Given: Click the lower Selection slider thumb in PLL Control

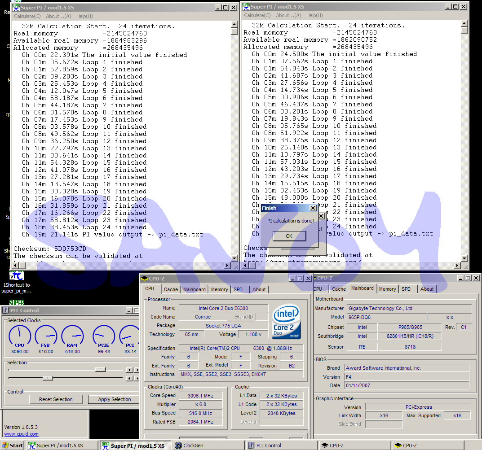Looking at the screenshot, I should click(48, 378).
